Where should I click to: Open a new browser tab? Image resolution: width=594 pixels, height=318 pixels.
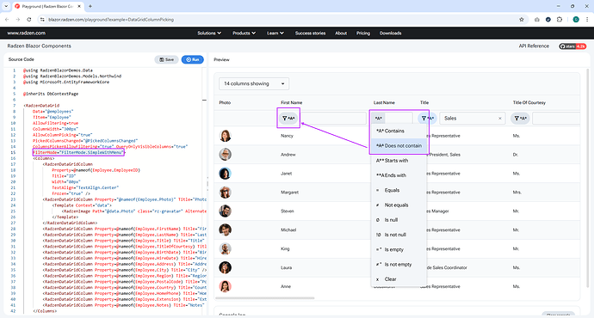(90, 6)
